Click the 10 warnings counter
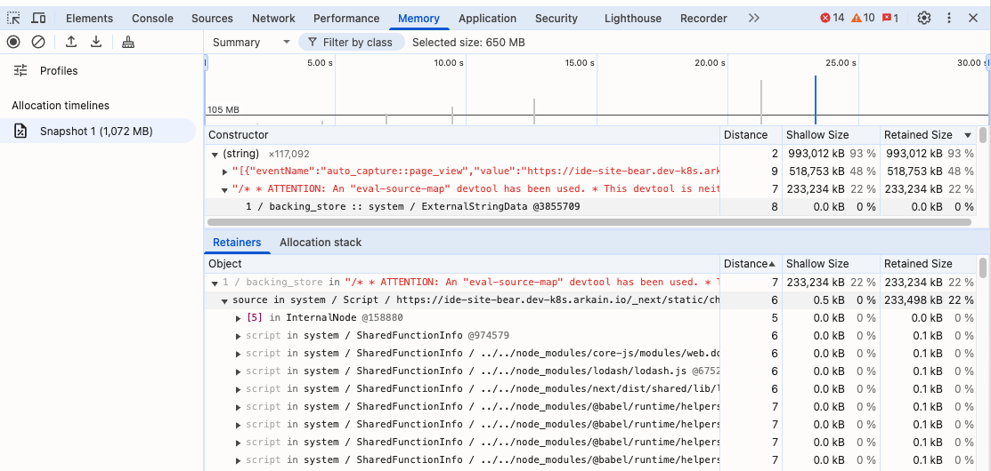This screenshot has height=471, width=991. click(x=863, y=18)
